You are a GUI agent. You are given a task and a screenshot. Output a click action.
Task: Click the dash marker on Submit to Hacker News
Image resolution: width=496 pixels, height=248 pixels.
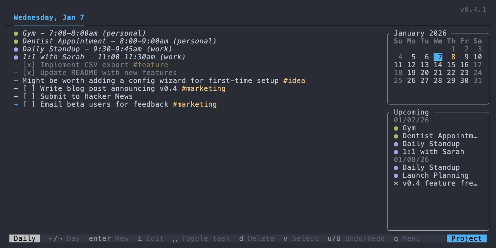(15, 96)
